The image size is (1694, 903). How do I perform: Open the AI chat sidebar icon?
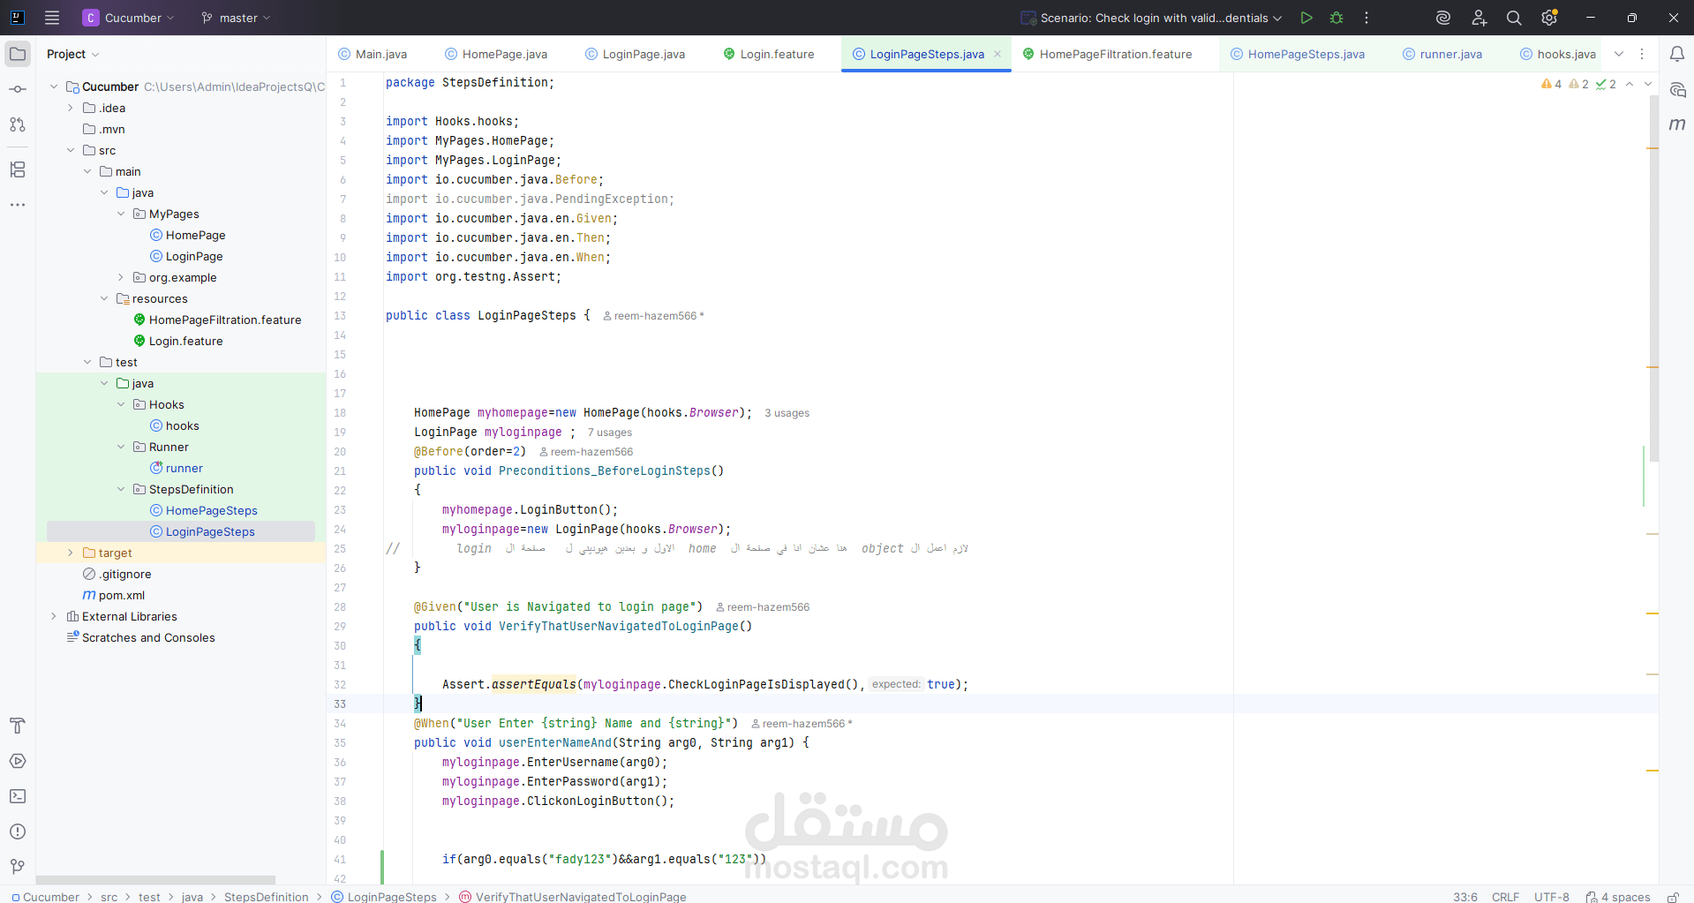(1677, 90)
